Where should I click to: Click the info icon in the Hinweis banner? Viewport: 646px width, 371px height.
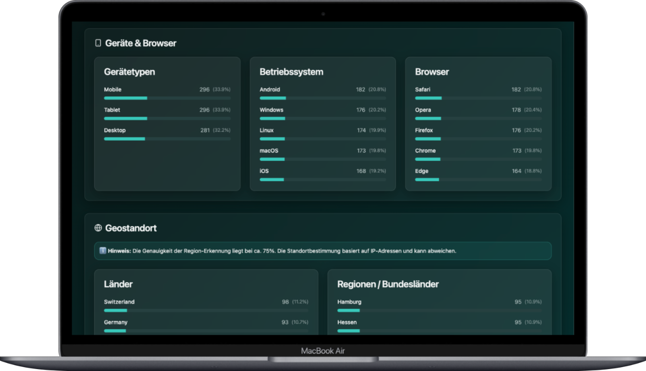[x=103, y=251]
